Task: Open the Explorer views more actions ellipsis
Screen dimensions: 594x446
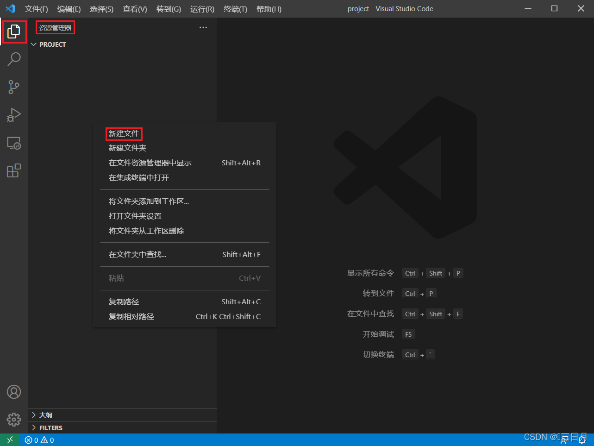Action: 203,28
